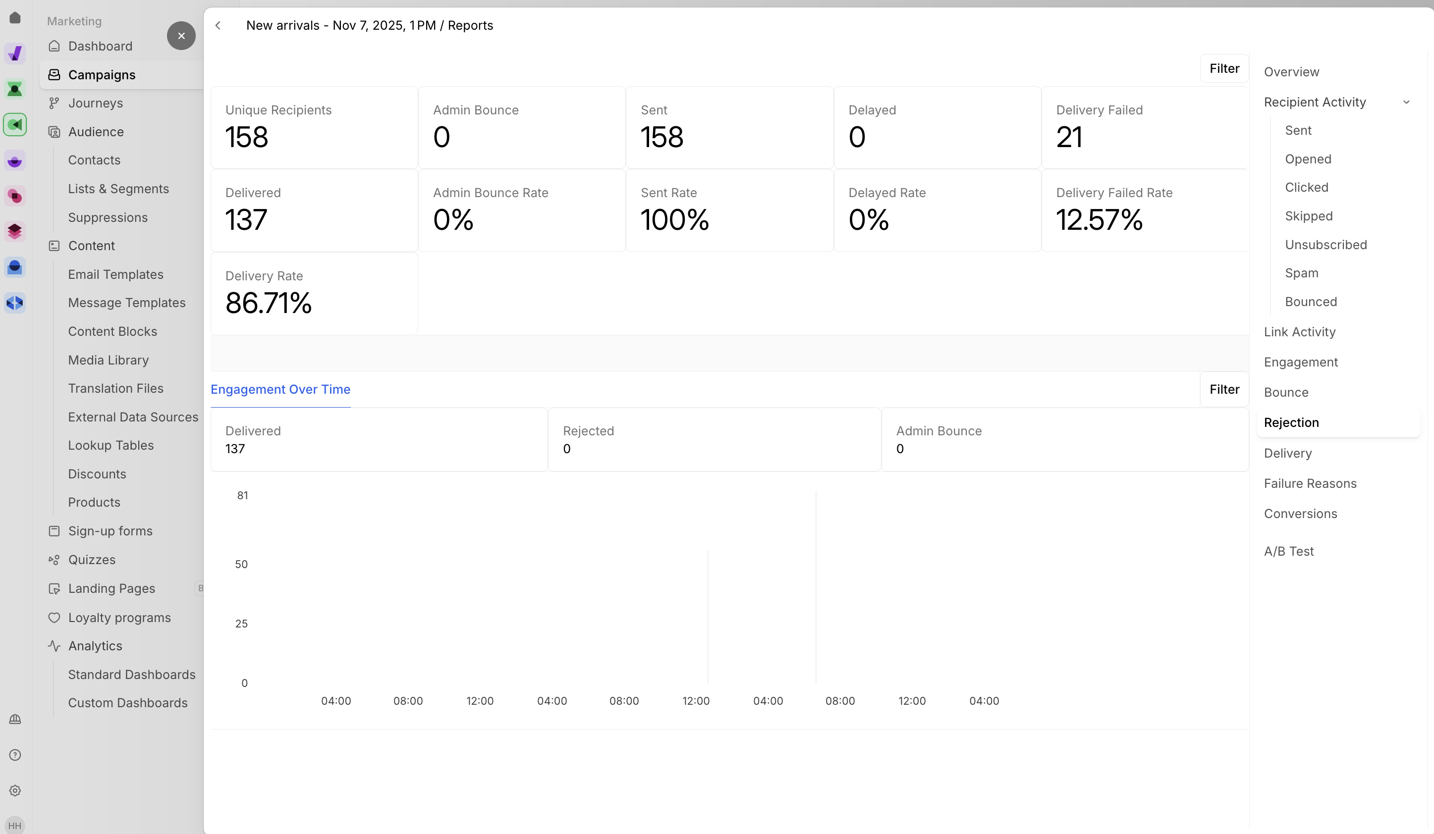Image resolution: width=1434 pixels, height=834 pixels.
Task: Open the Bounced recipient activity item
Action: (1311, 302)
